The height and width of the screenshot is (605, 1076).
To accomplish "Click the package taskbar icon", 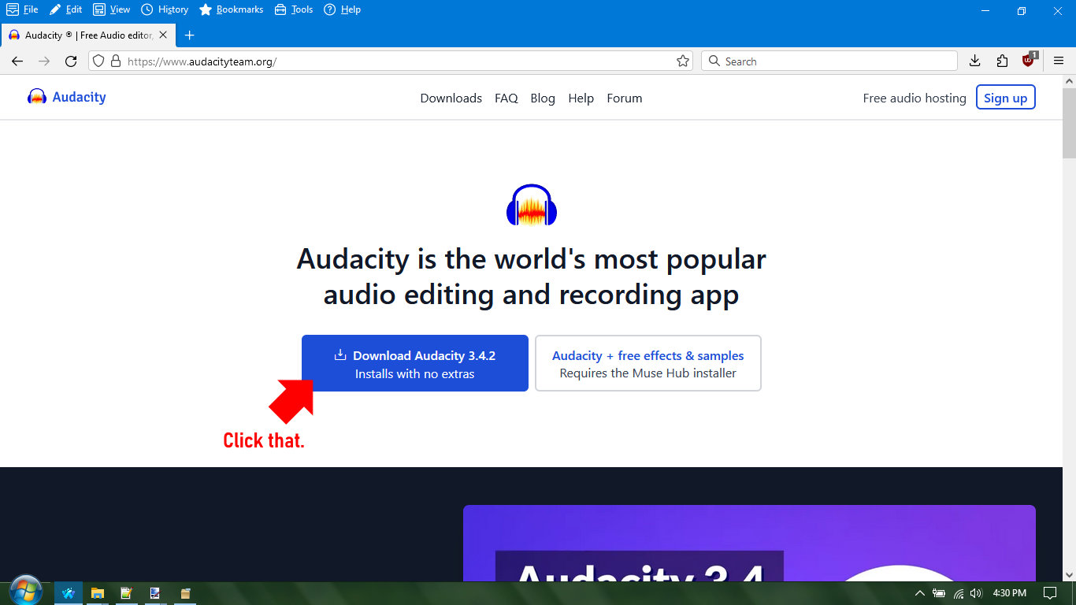I will pyautogui.click(x=185, y=593).
